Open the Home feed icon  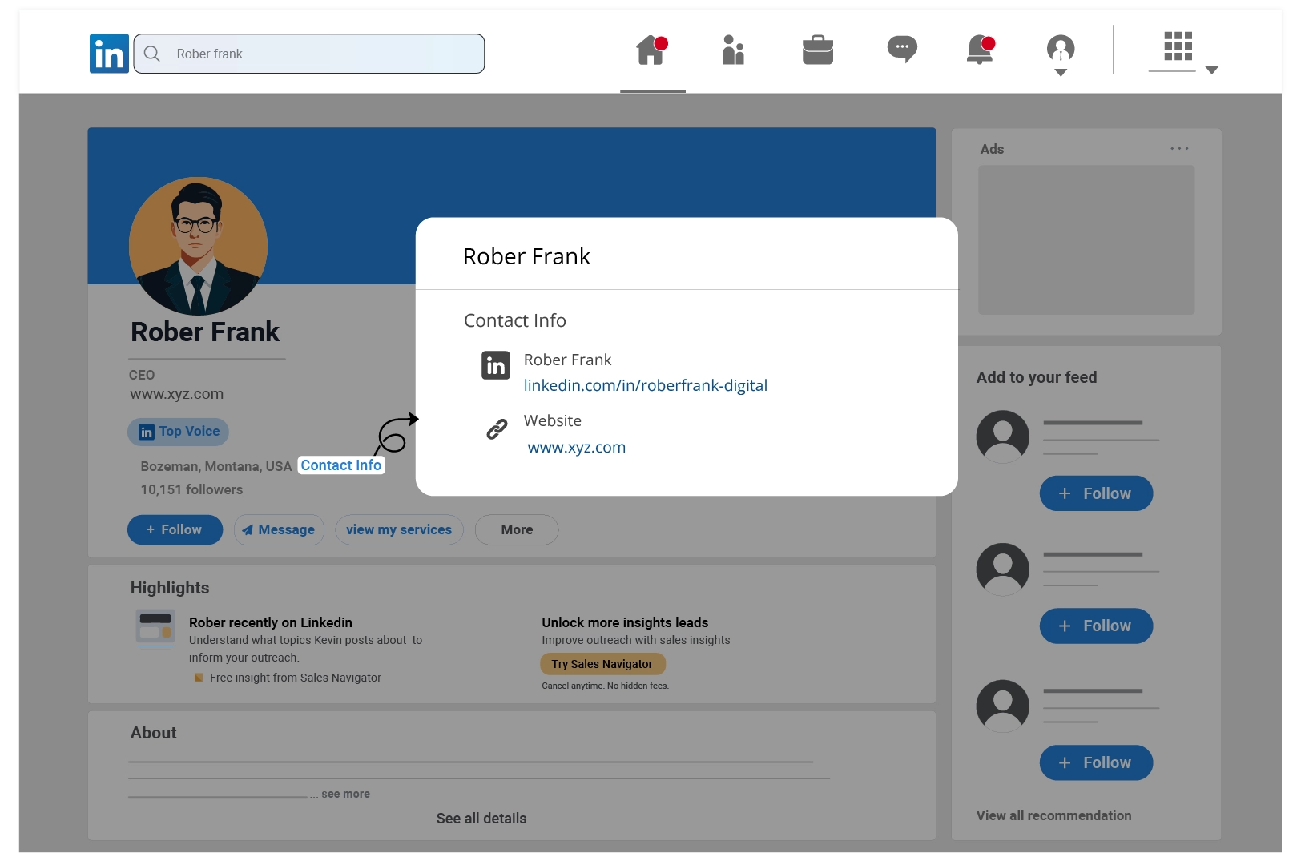point(651,50)
